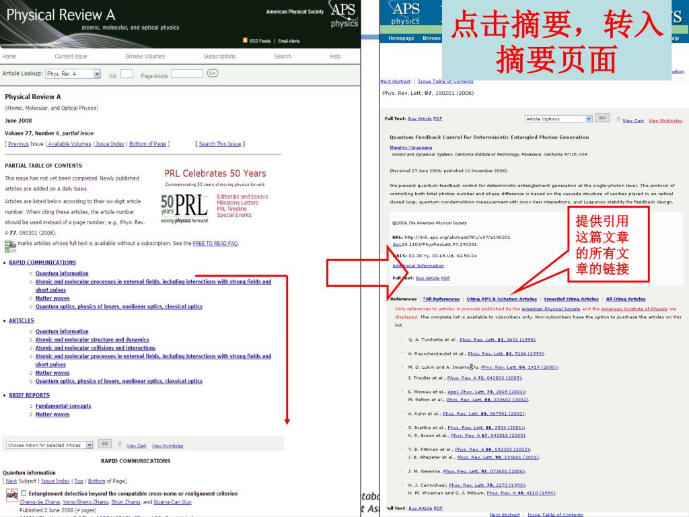689x517 pixels.
Task: Open the Current Issue menu item
Action: [71, 57]
